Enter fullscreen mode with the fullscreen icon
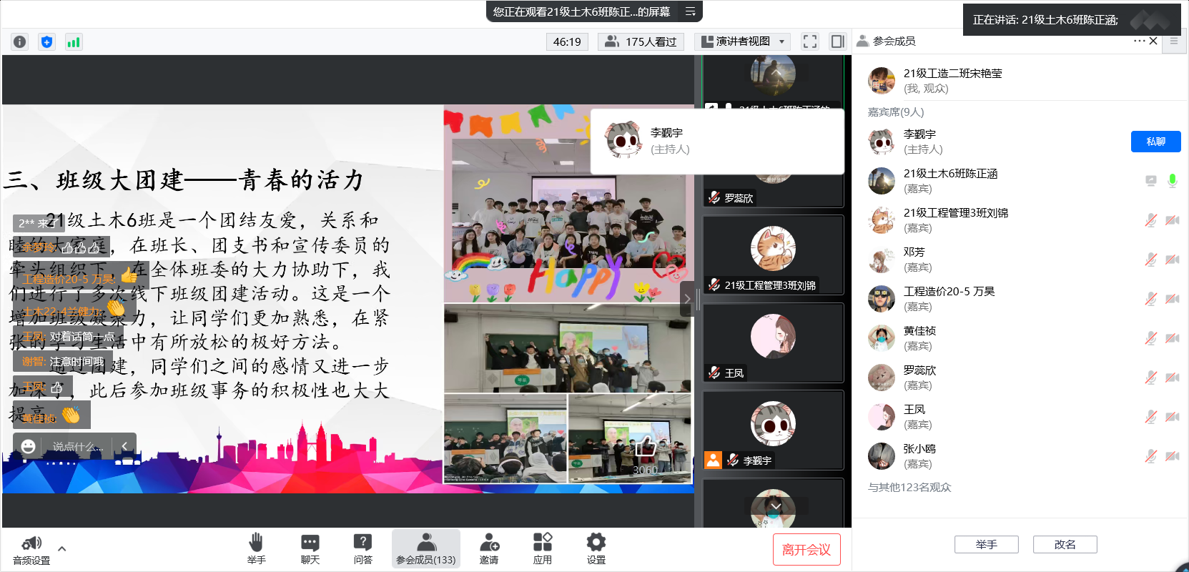Screen dimensions: 1189x572 pos(809,41)
